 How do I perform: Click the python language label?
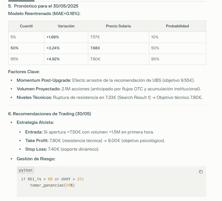click(26, 170)
